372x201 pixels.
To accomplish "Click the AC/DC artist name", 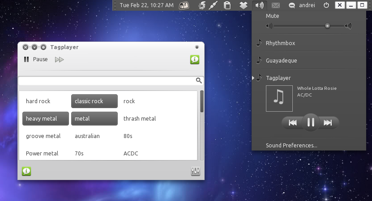I will click(304, 95).
